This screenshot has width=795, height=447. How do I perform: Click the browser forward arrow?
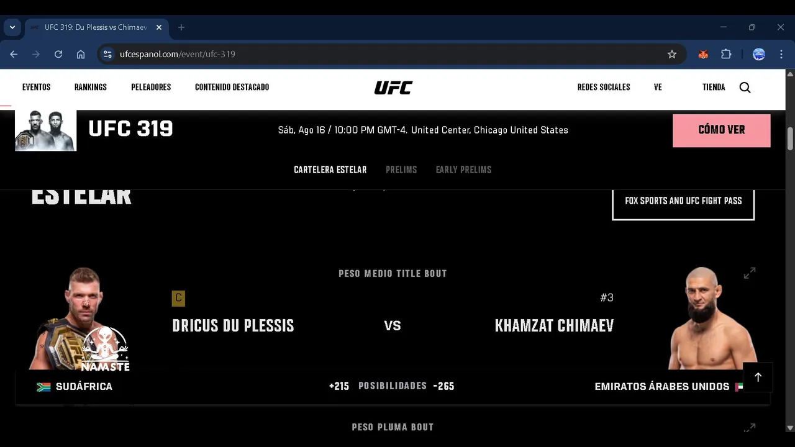click(36, 54)
